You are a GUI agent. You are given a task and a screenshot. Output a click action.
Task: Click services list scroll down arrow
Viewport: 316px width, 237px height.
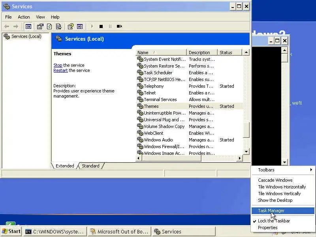246,152
